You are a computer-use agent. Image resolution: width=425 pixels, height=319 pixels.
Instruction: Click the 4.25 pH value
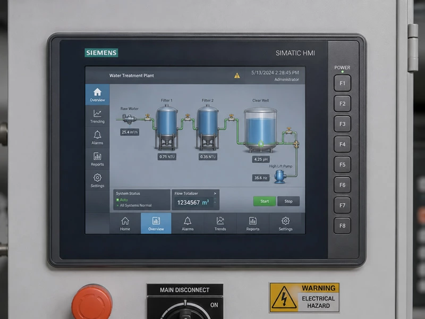(x=261, y=159)
